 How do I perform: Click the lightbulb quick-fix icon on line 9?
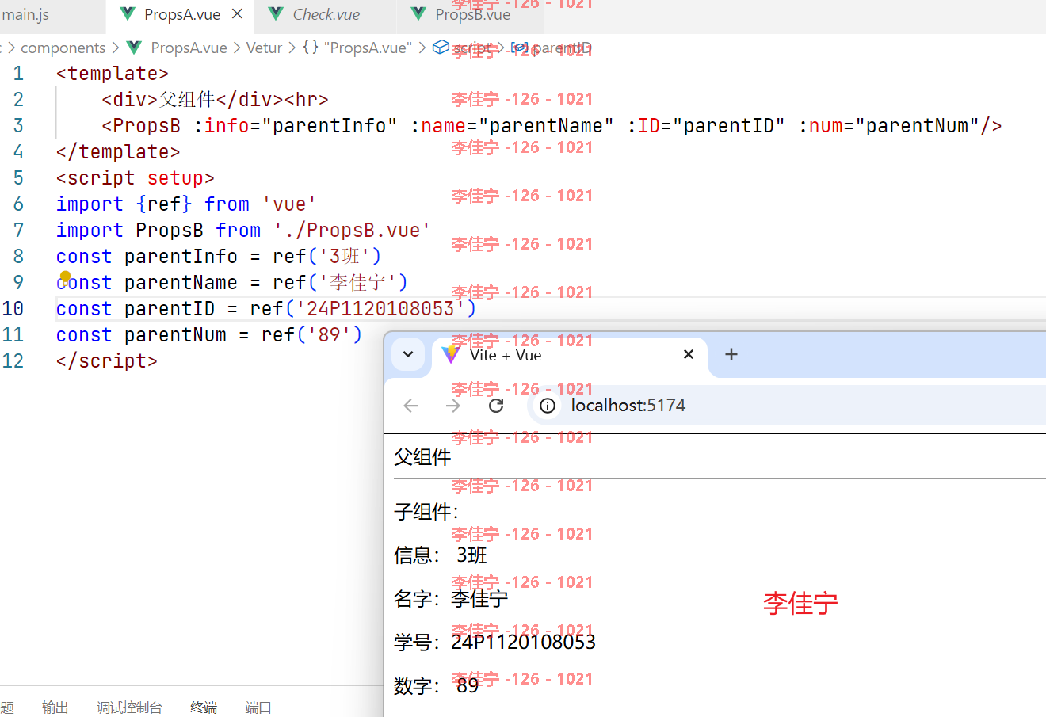65,277
